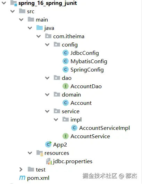142x184 pixels.
Task: Select the service package label
Action: (70, 111)
